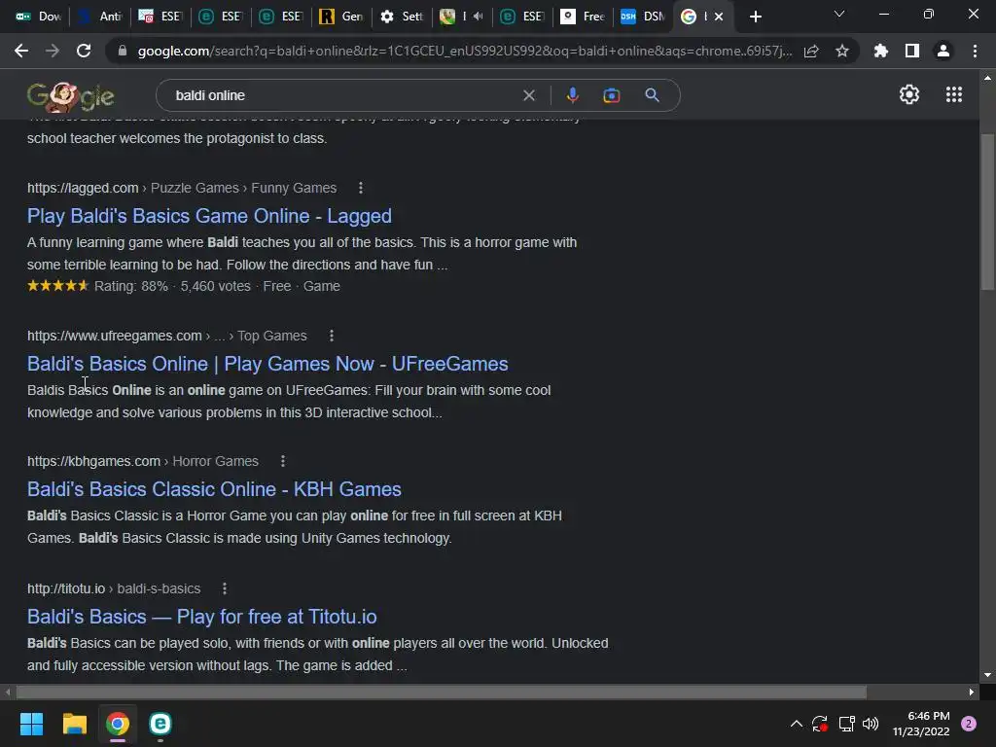Click the https://kbhgames.com breadcrumb URL

(93, 461)
